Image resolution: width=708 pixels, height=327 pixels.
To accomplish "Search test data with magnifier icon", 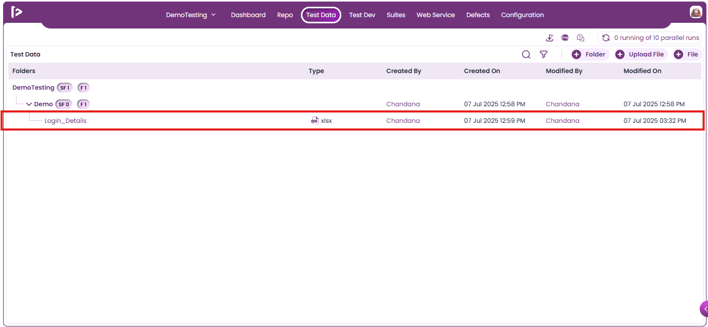I will pyautogui.click(x=526, y=54).
